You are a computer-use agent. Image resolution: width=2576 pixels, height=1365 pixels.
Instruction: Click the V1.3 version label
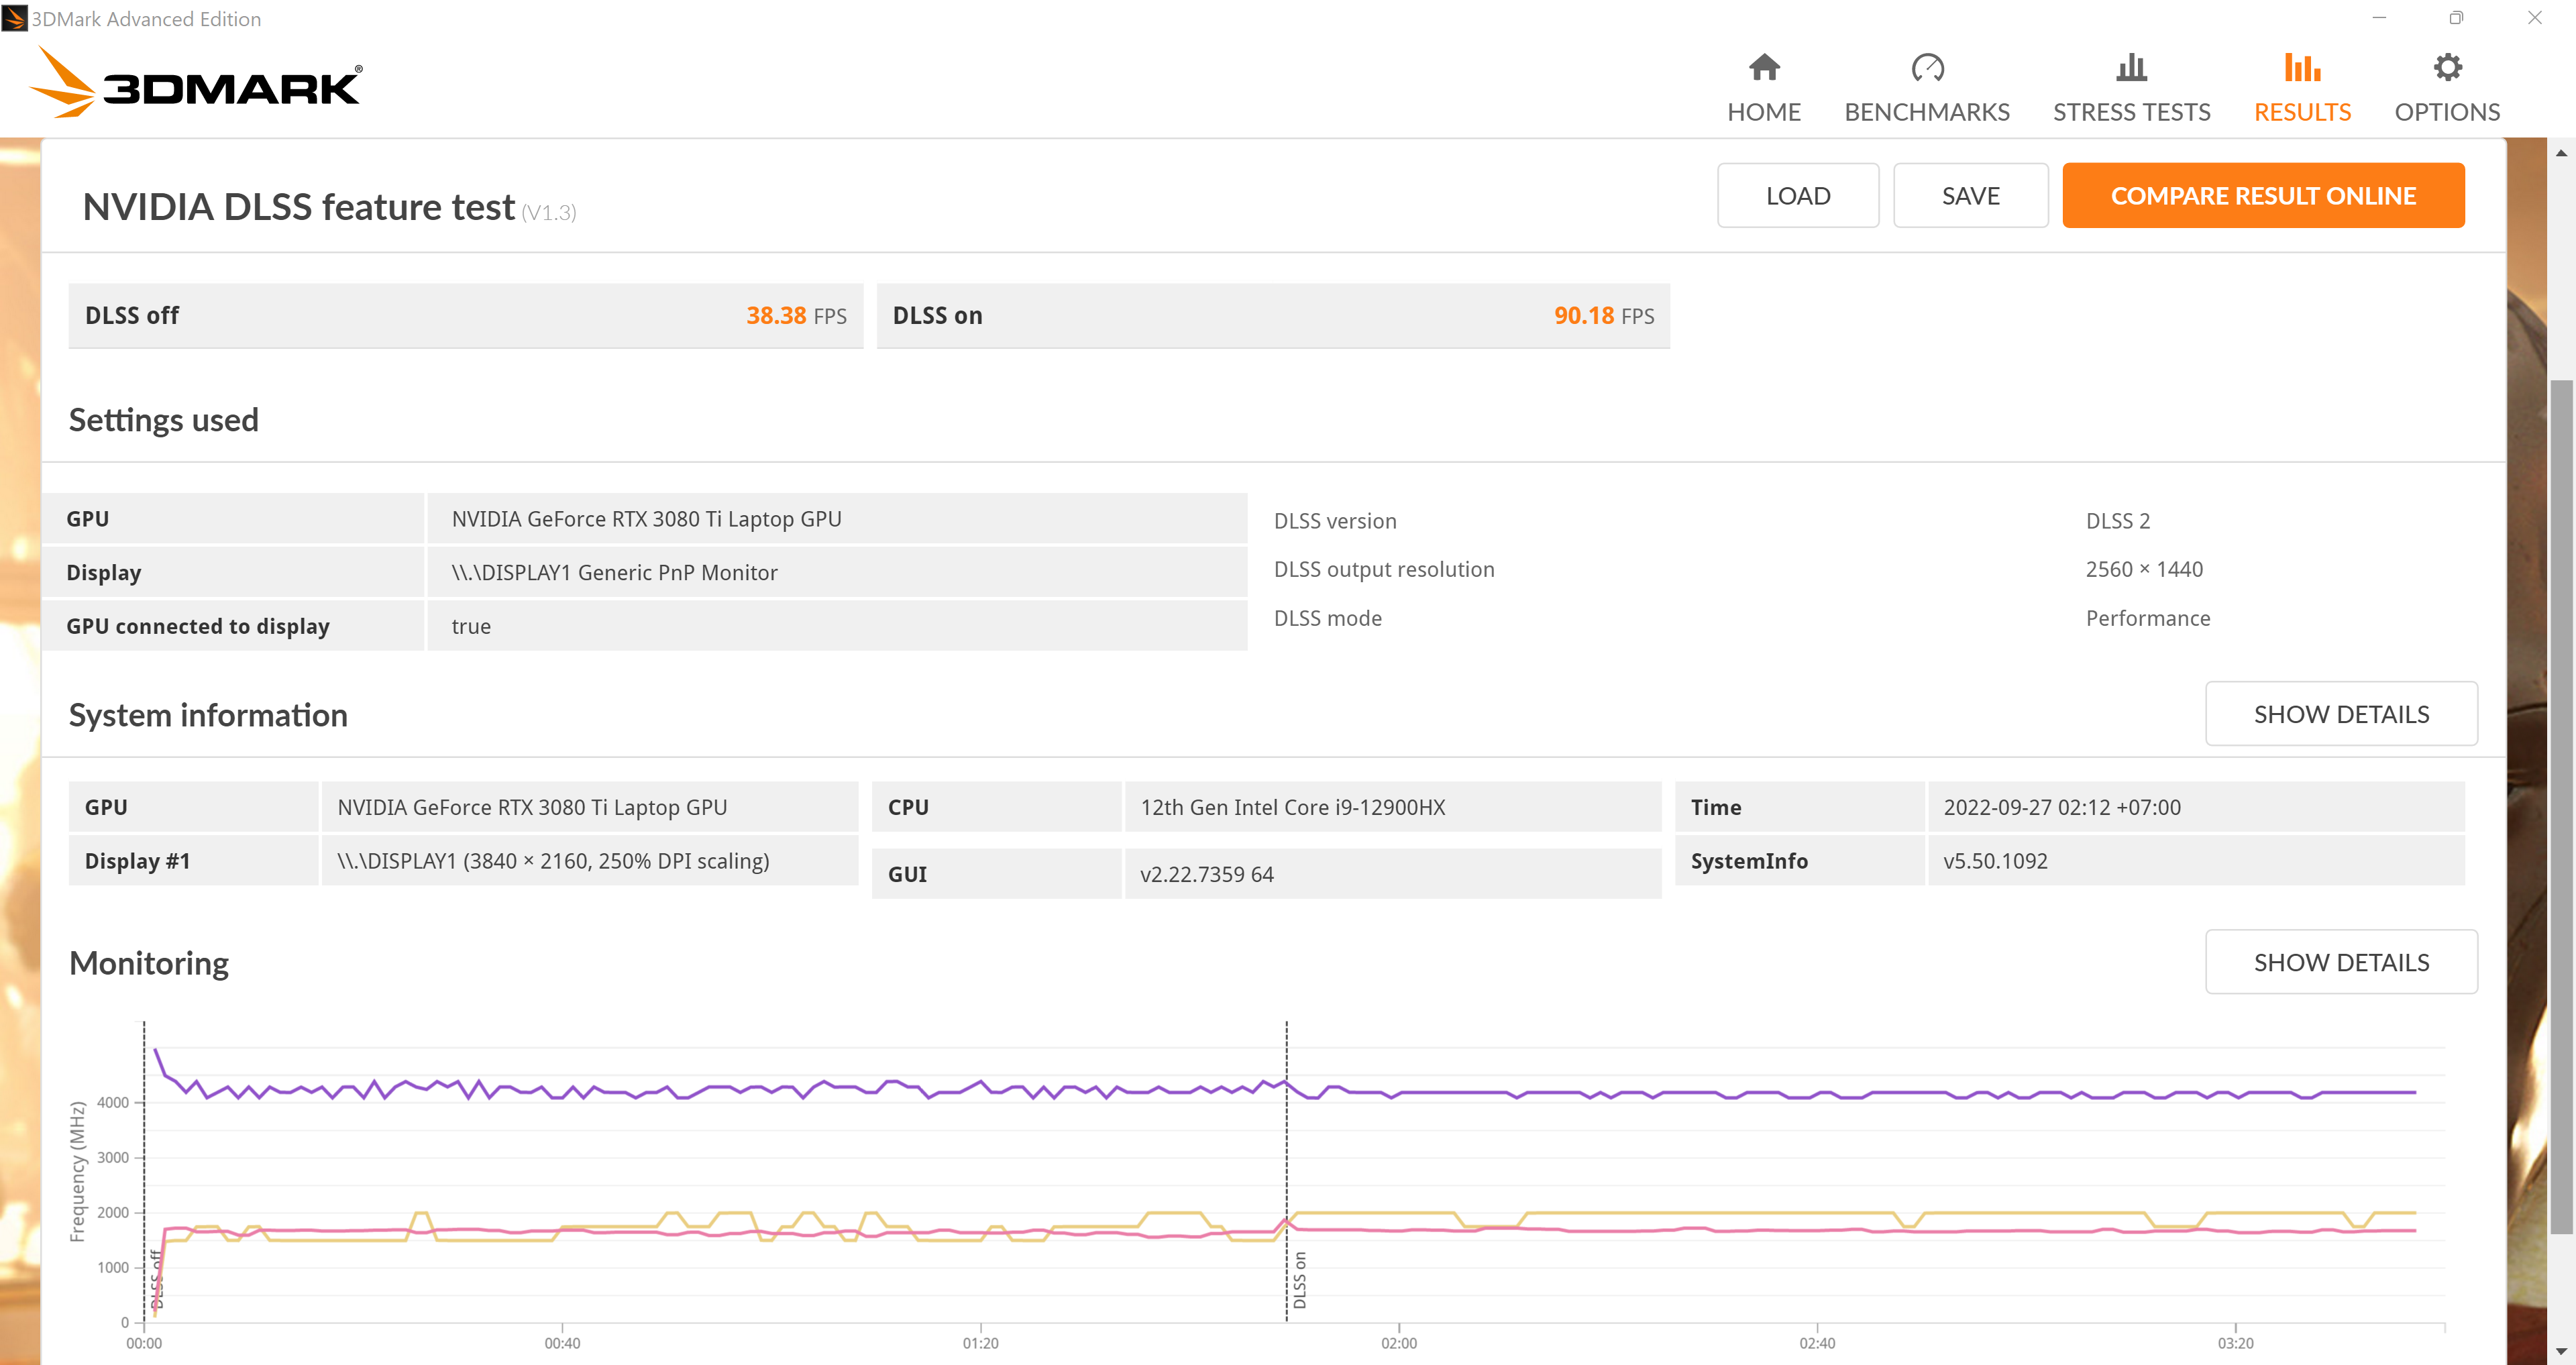coord(549,213)
